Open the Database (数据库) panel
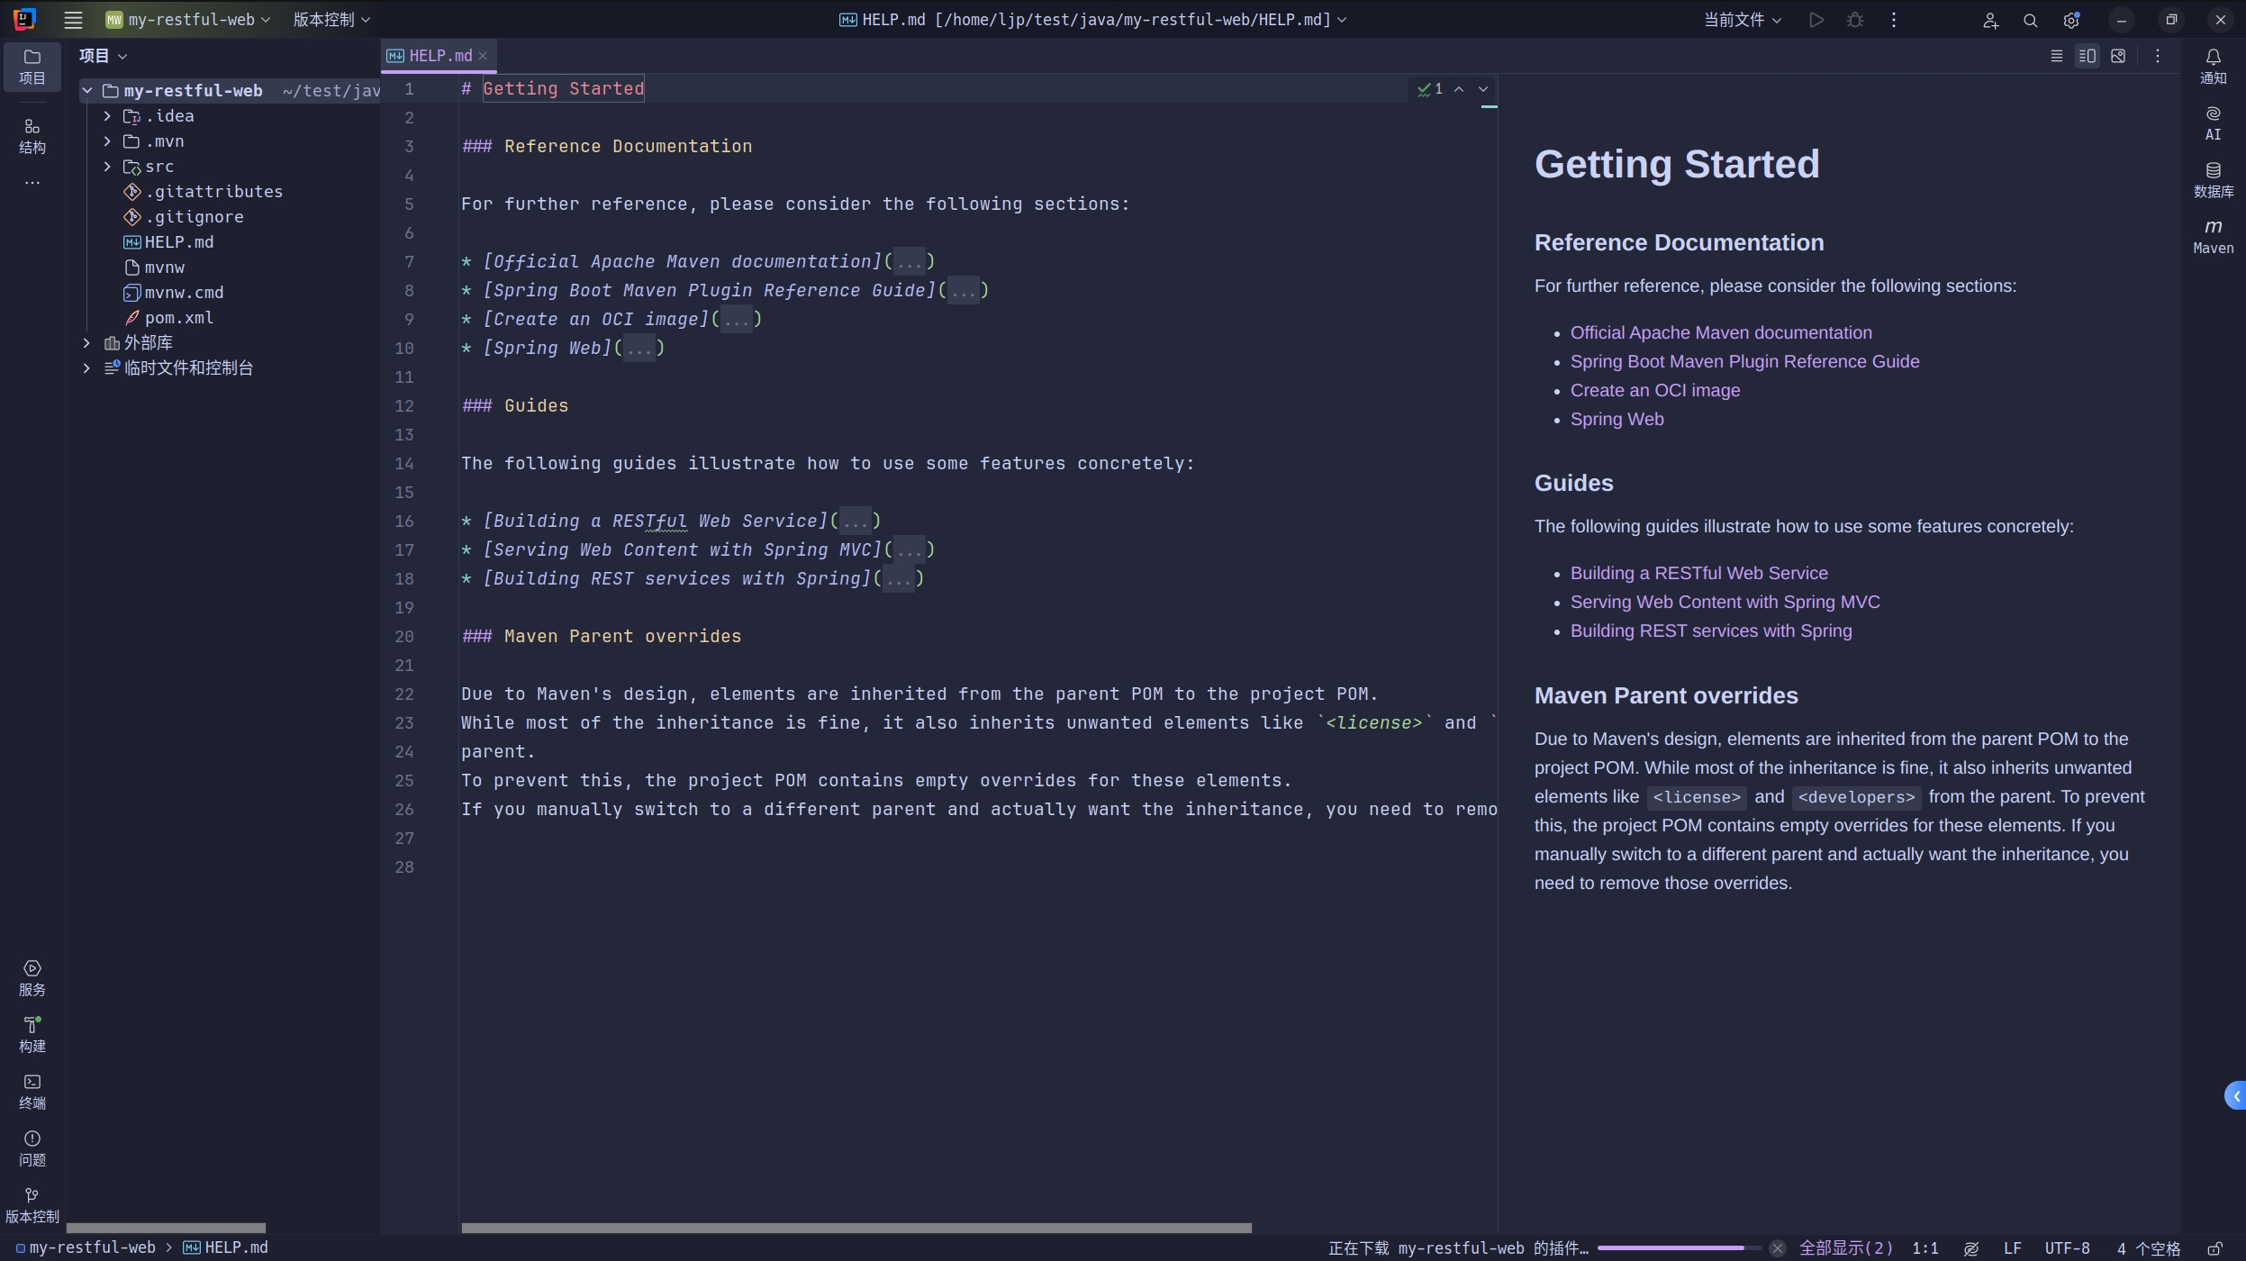Image resolution: width=2246 pixels, height=1261 pixels. click(x=2213, y=179)
